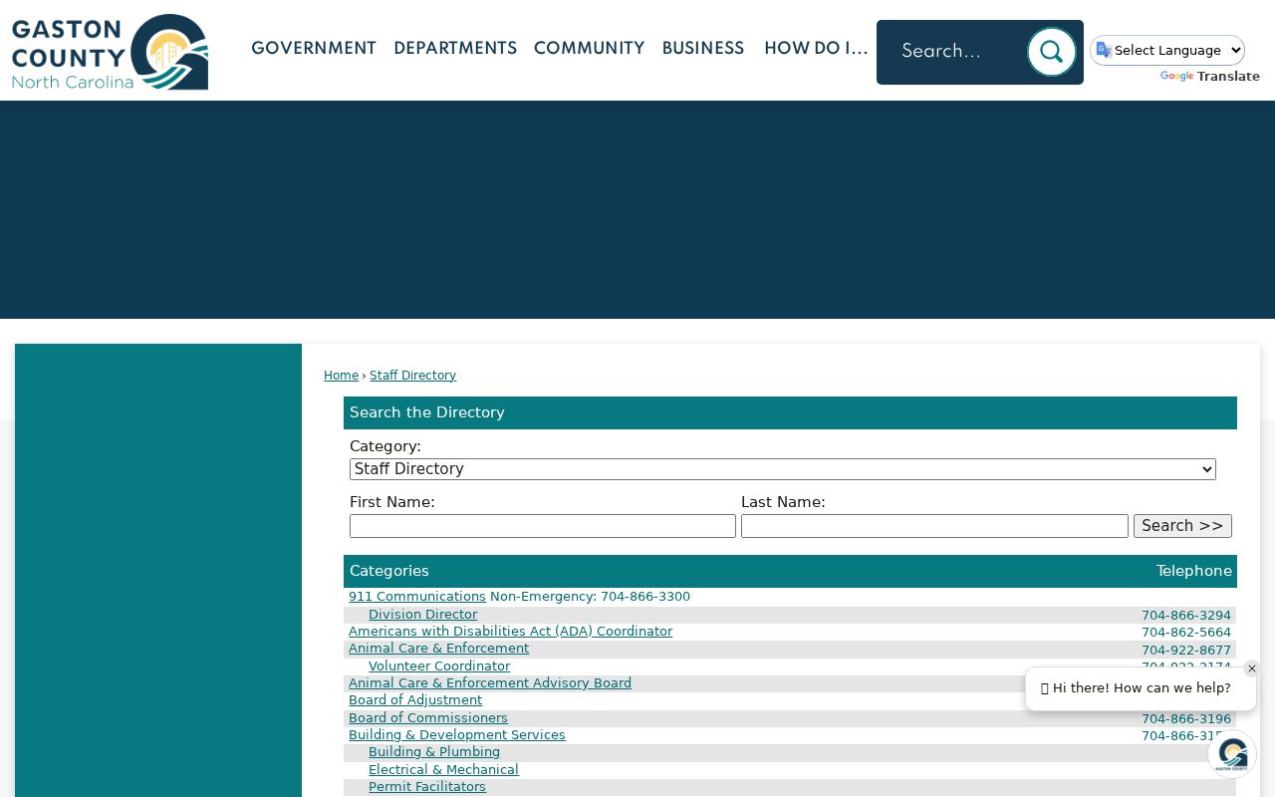Image resolution: width=1275 pixels, height=797 pixels.
Task: Go to Home breadcrumb link
Action: tap(341, 376)
